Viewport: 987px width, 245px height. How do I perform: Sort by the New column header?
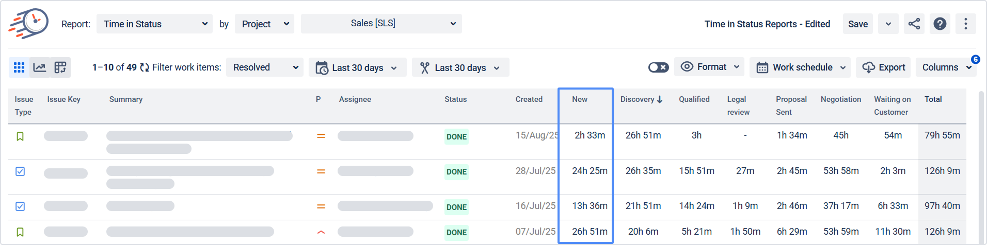(580, 99)
